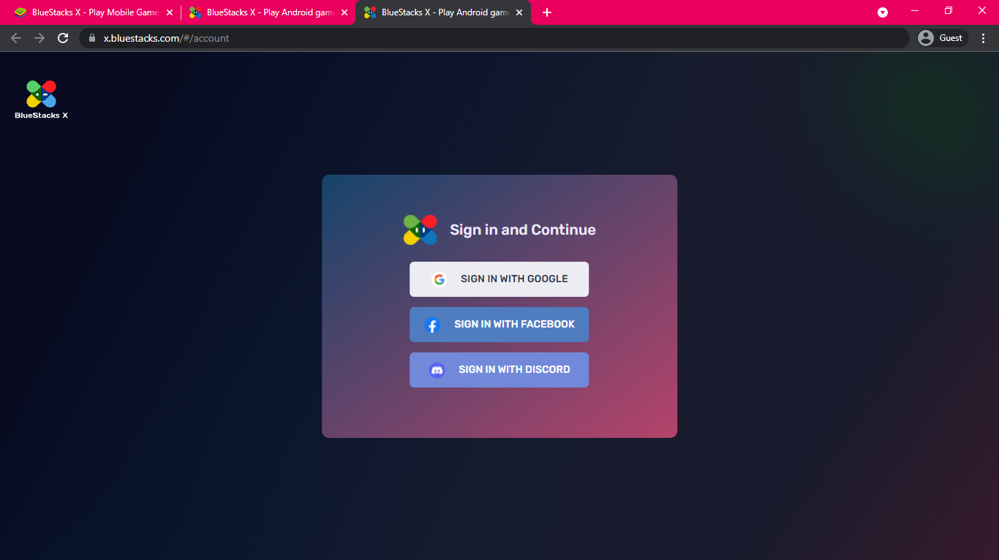View site info via padlock icon
Image resolution: width=999 pixels, height=560 pixels.
(x=92, y=38)
